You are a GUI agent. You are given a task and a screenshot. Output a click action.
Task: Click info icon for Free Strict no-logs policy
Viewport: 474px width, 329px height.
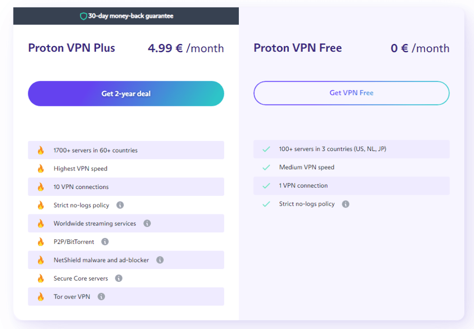(x=345, y=204)
